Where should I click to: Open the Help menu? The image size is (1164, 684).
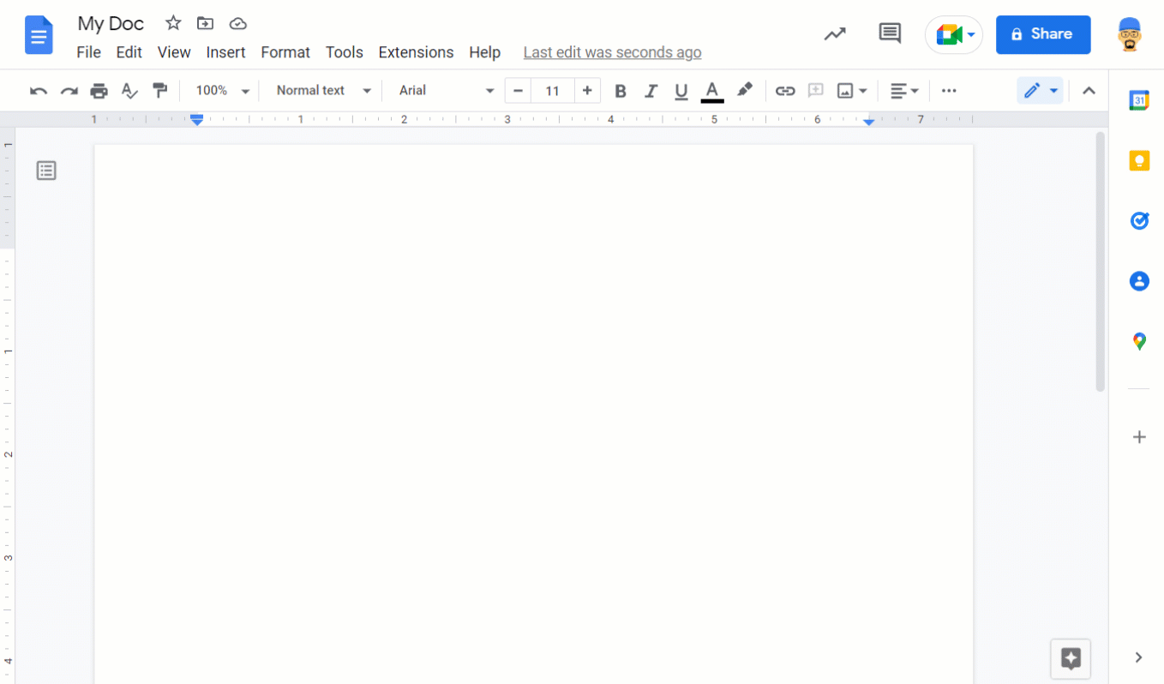click(x=484, y=52)
